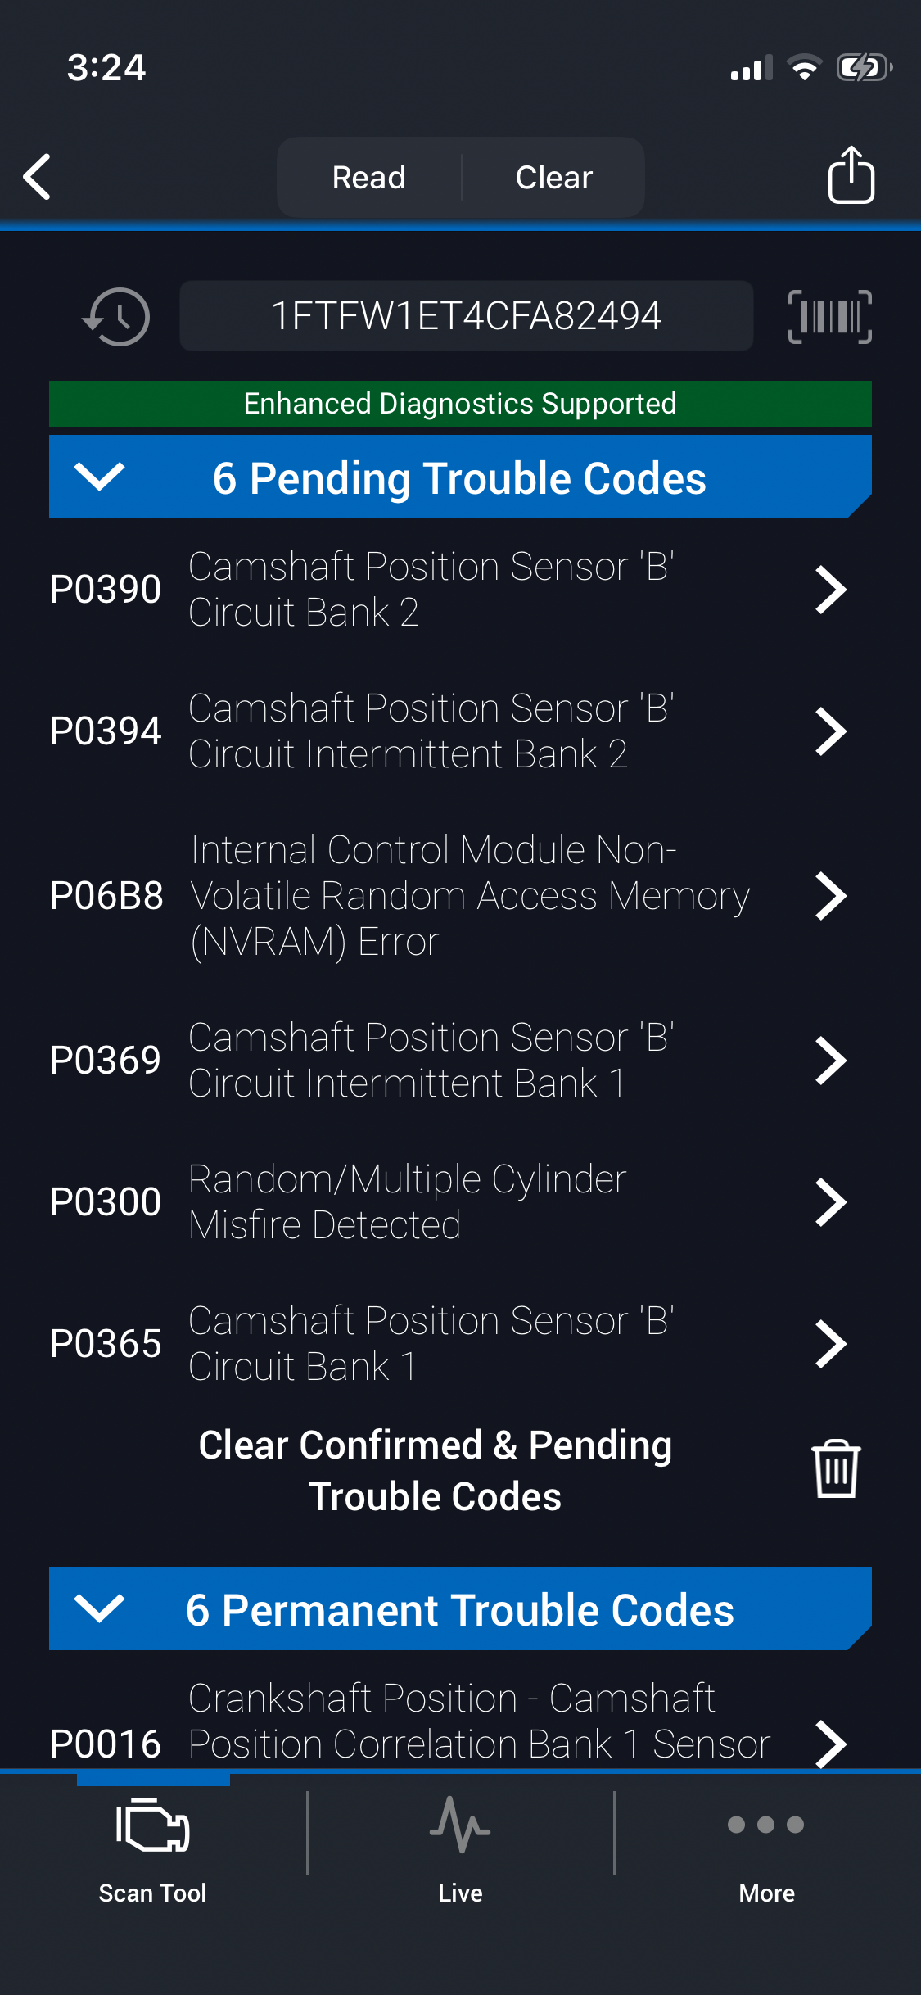Open details arrow for code P0394
This screenshot has width=921, height=1995.
tap(831, 731)
